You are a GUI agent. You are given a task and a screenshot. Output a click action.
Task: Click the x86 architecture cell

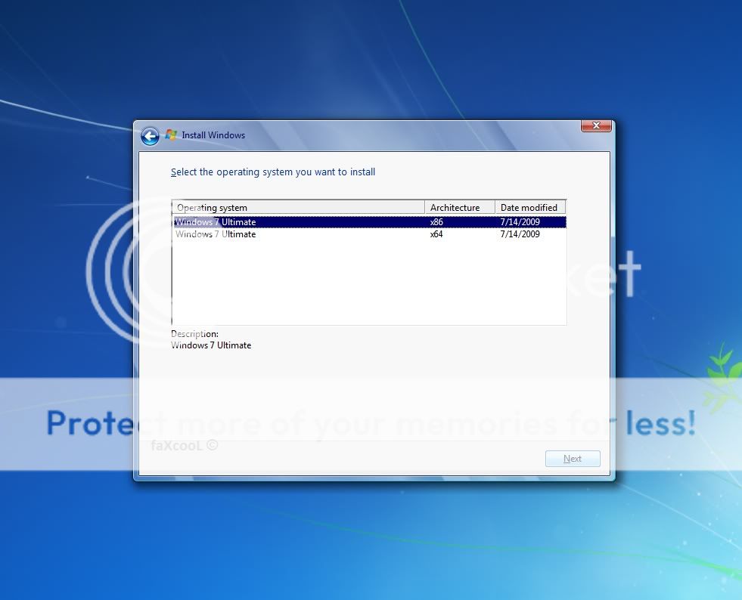tap(436, 221)
